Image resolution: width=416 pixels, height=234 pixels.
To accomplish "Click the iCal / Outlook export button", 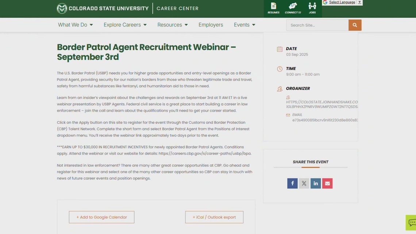I will (x=214, y=217).
